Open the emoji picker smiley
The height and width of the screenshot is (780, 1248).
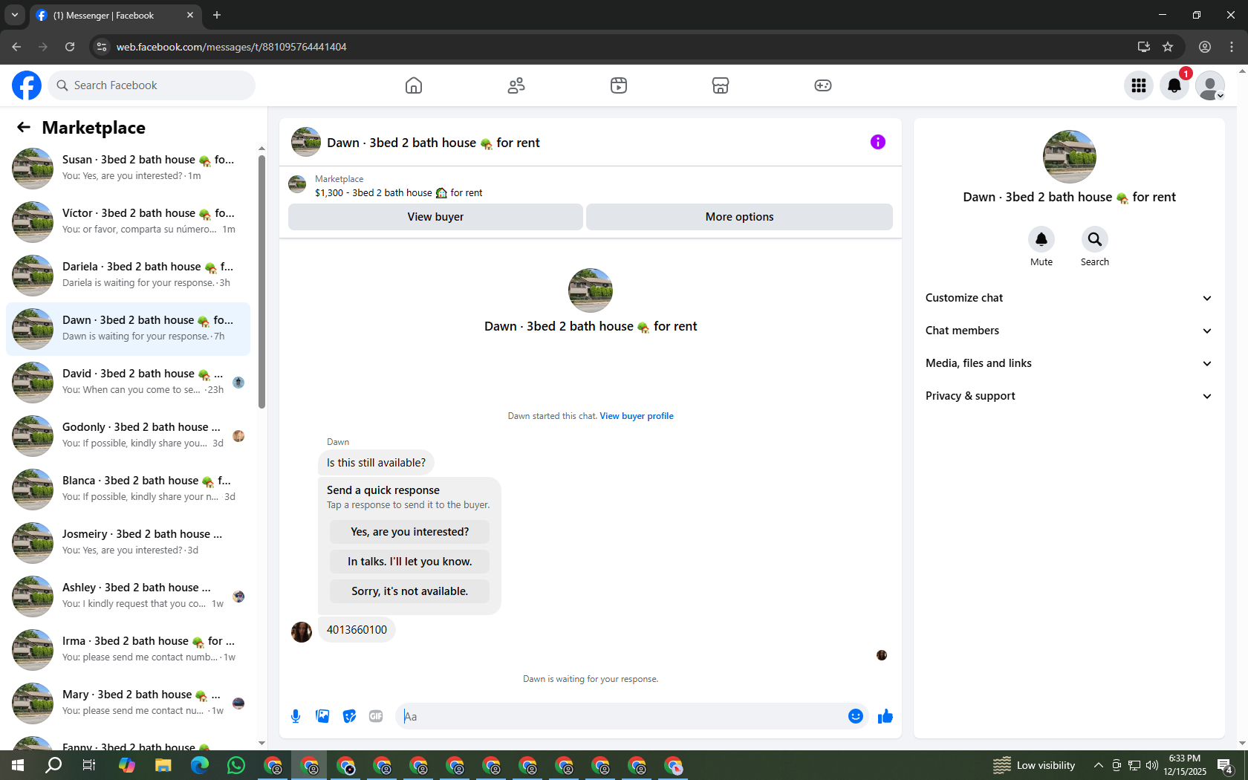click(x=856, y=716)
